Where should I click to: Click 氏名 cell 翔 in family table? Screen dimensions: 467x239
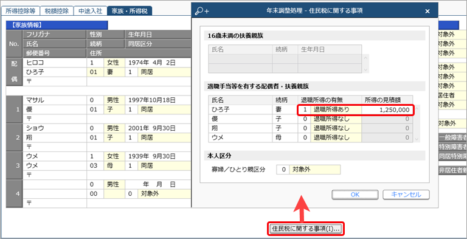55,137
